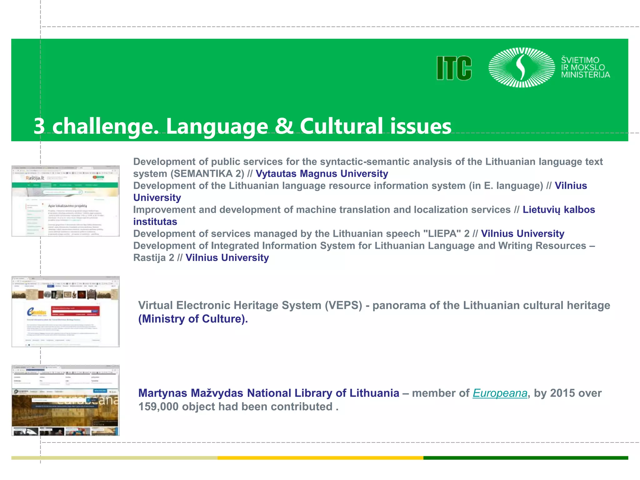Viewport: 640px width, 480px height.
Task: Click 'Lietuvių kalbos' text
Action: click(559, 209)
